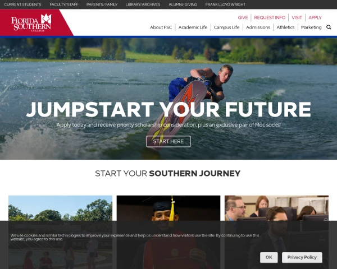Open the site search magnifier icon

(x=329, y=27)
